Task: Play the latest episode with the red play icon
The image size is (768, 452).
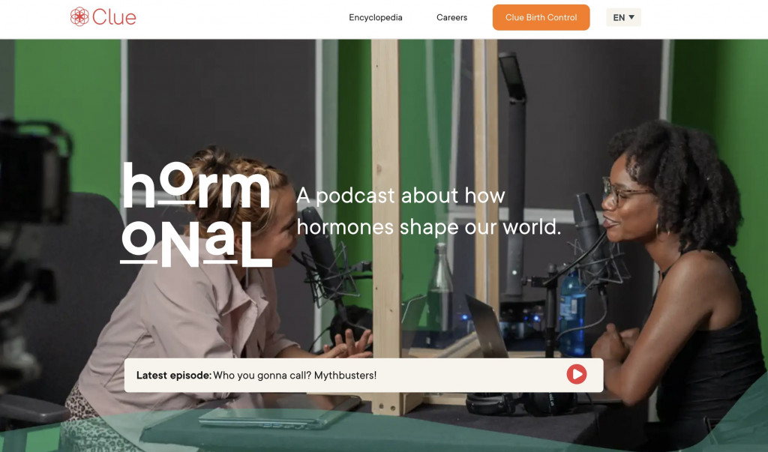Action: point(577,374)
